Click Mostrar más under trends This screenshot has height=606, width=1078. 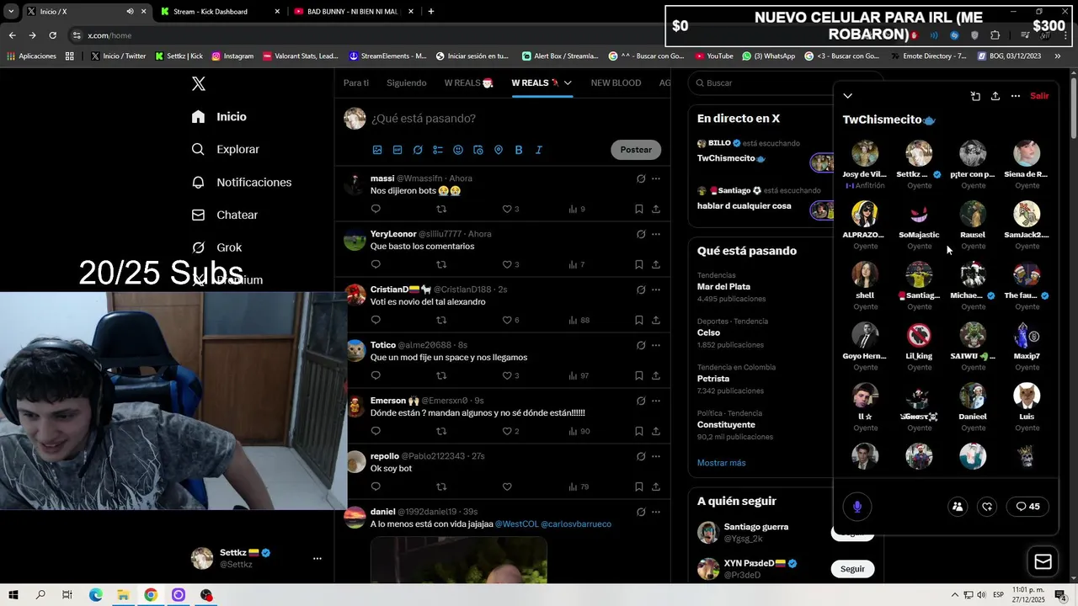[721, 463]
